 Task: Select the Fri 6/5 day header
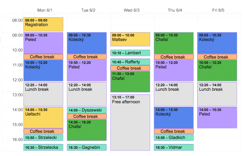[218, 10]
